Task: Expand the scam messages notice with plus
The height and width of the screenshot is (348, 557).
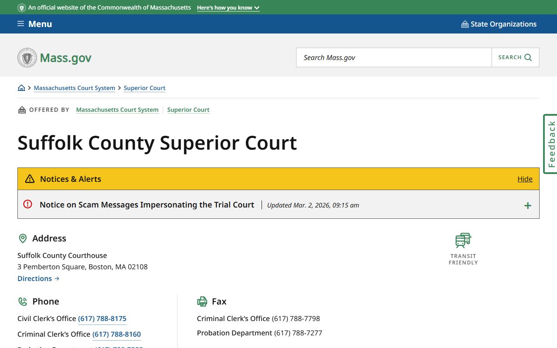Action: pyautogui.click(x=527, y=206)
